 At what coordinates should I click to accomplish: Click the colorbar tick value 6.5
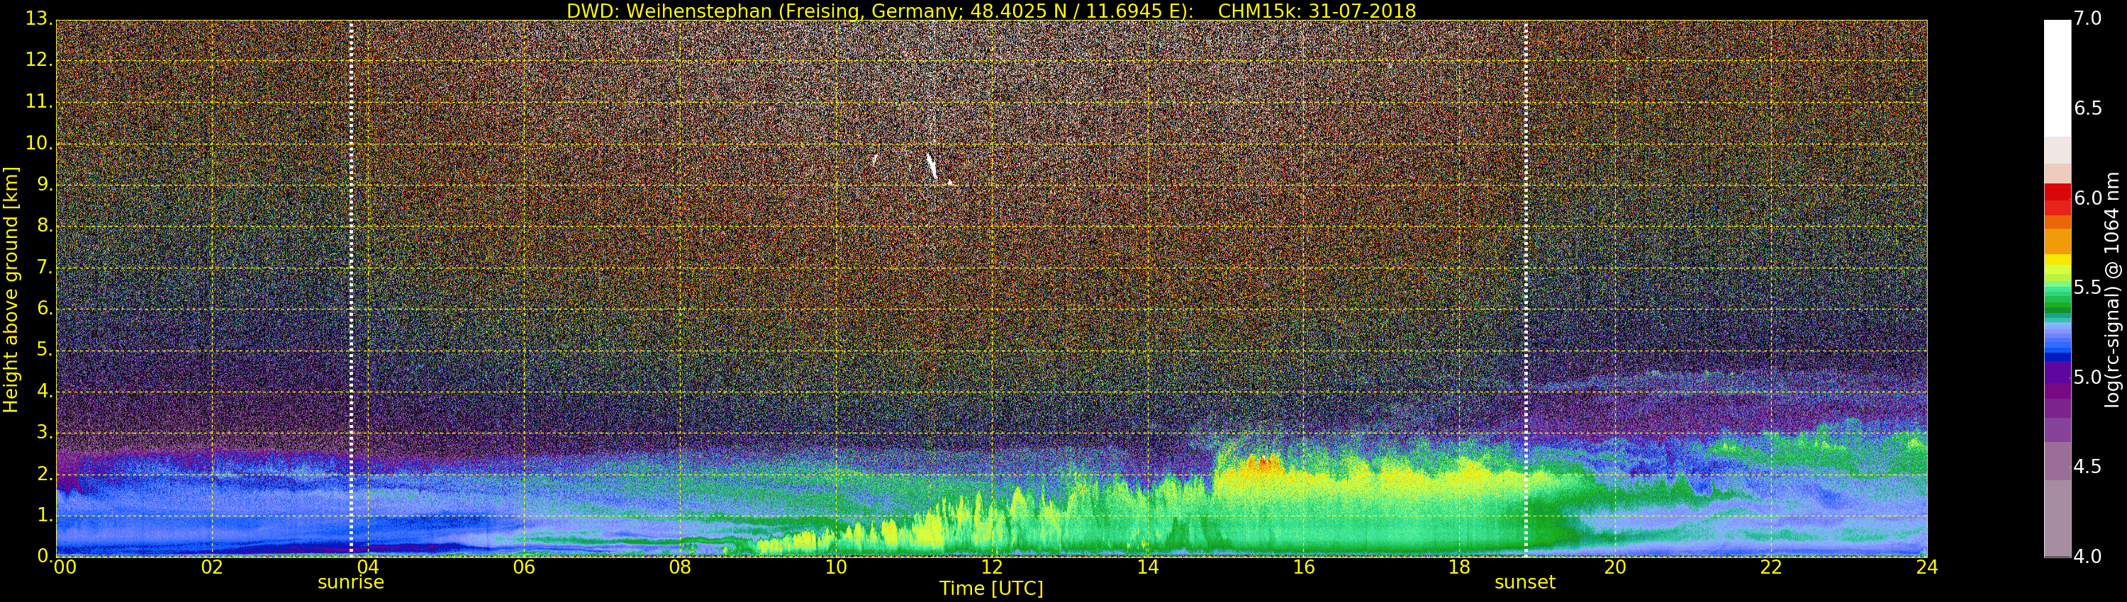(2087, 109)
